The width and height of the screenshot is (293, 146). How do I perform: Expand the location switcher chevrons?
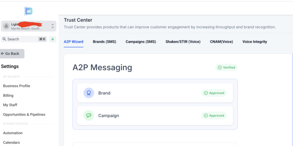click(x=52, y=26)
